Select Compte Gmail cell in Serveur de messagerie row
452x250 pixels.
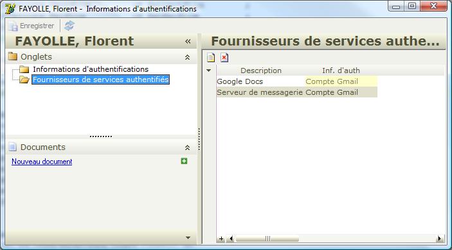[341, 92]
